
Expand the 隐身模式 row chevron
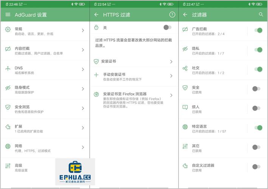[x=83, y=89]
